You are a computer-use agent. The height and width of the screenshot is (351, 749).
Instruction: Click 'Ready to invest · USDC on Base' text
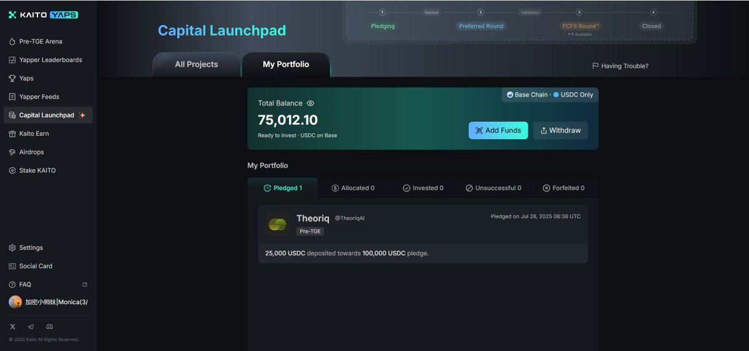(x=297, y=135)
